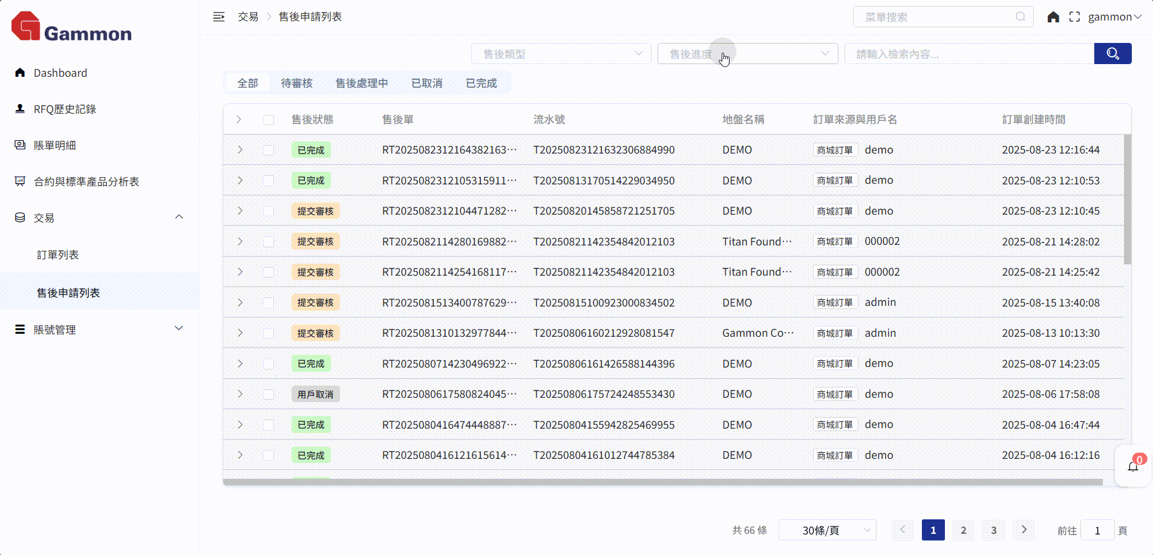Click the sidebar collapse hamburger icon
1153x555 pixels.
pyautogui.click(x=218, y=17)
